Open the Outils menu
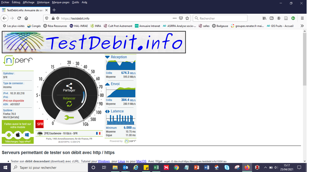This screenshot has height=172, width=334. coord(76,2)
